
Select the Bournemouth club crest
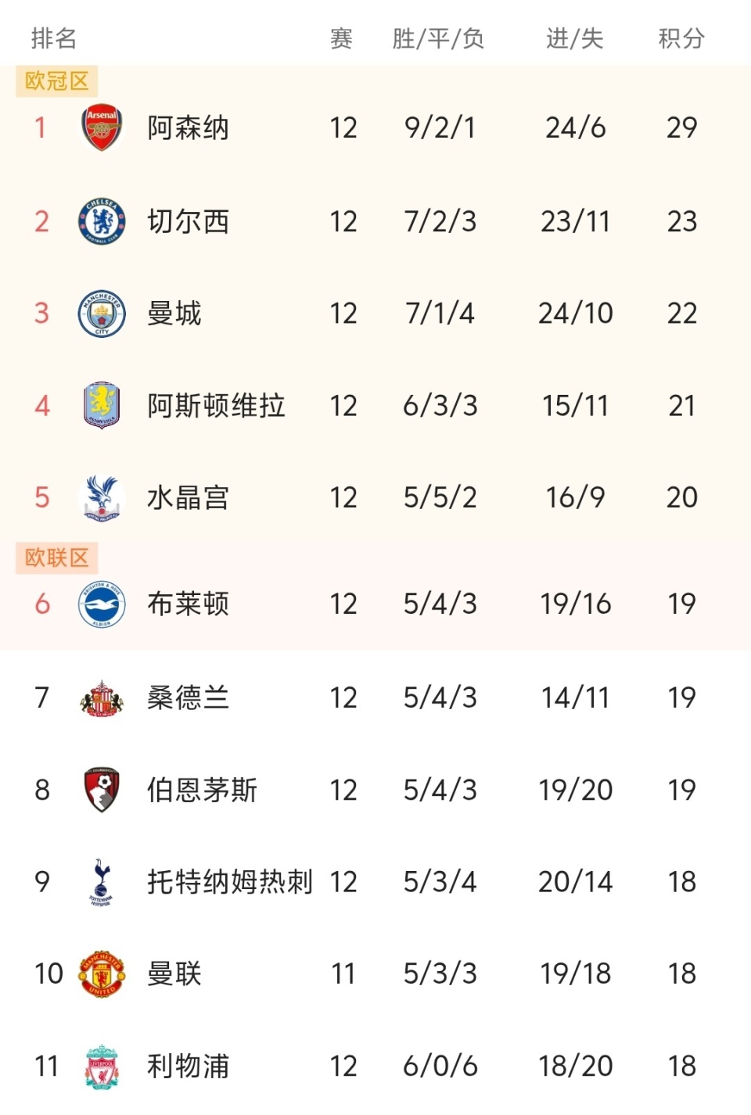102,790
